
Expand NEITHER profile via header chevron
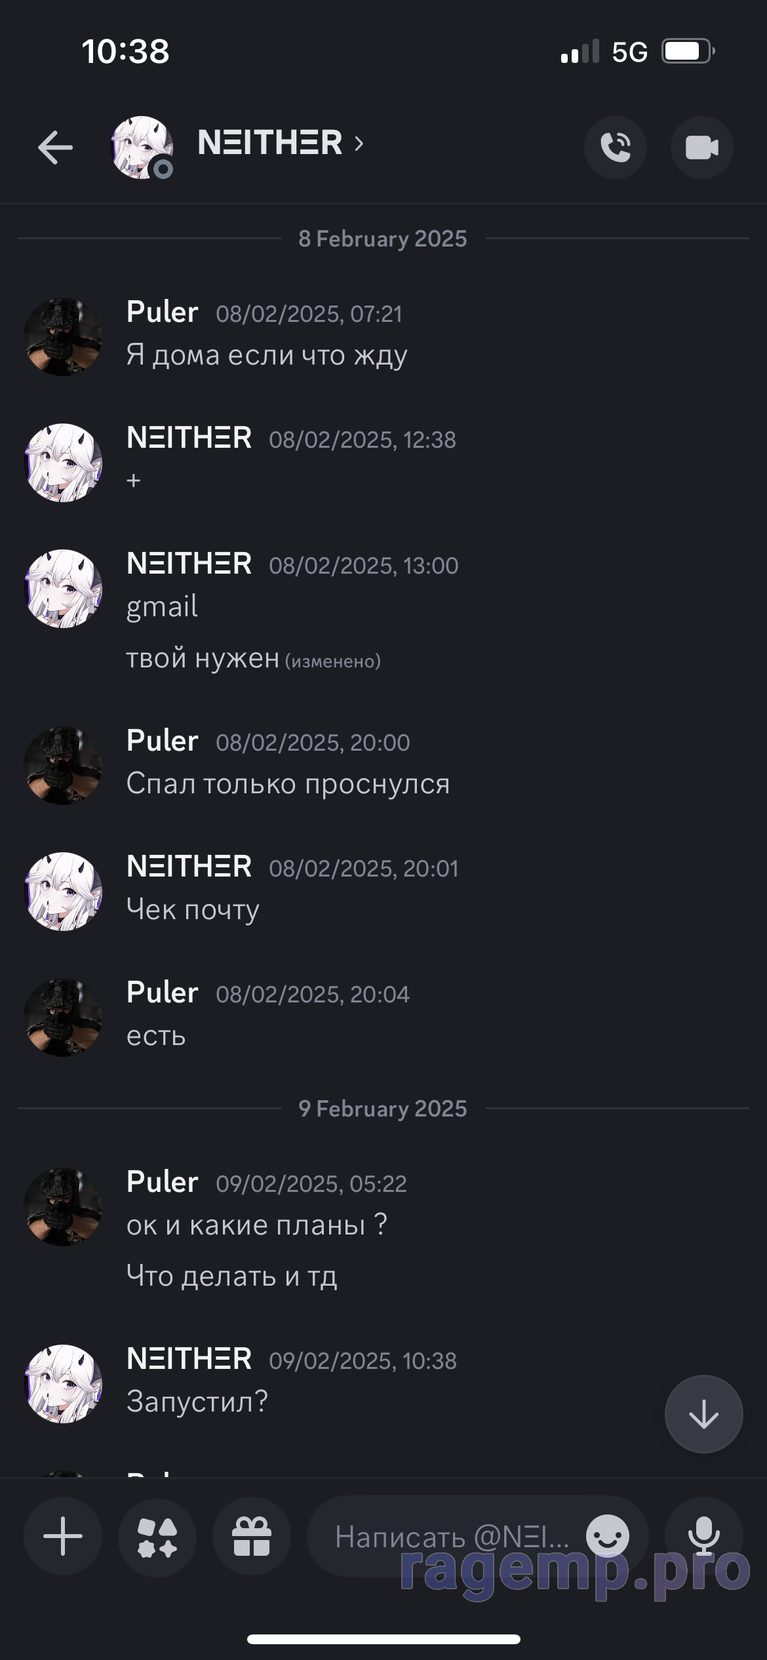[x=359, y=143]
